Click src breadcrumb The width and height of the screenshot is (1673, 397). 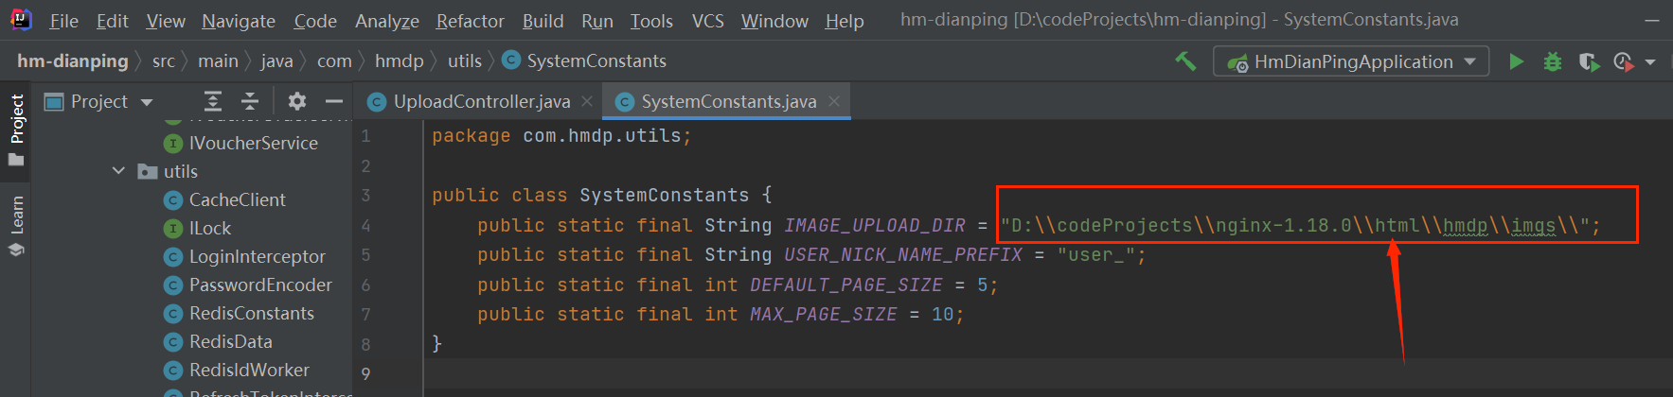tap(164, 60)
